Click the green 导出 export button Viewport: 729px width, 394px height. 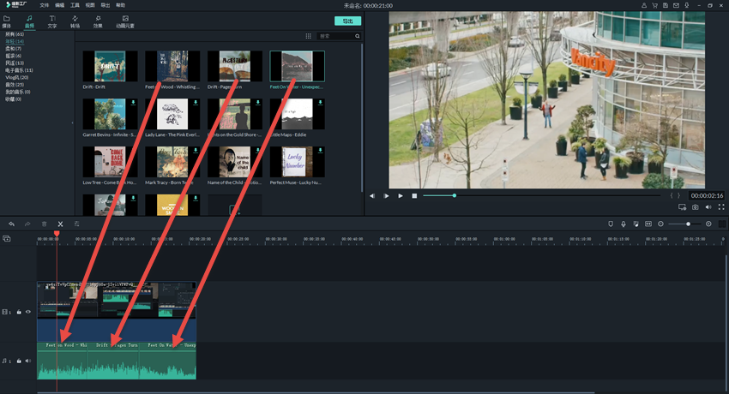tap(347, 21)
